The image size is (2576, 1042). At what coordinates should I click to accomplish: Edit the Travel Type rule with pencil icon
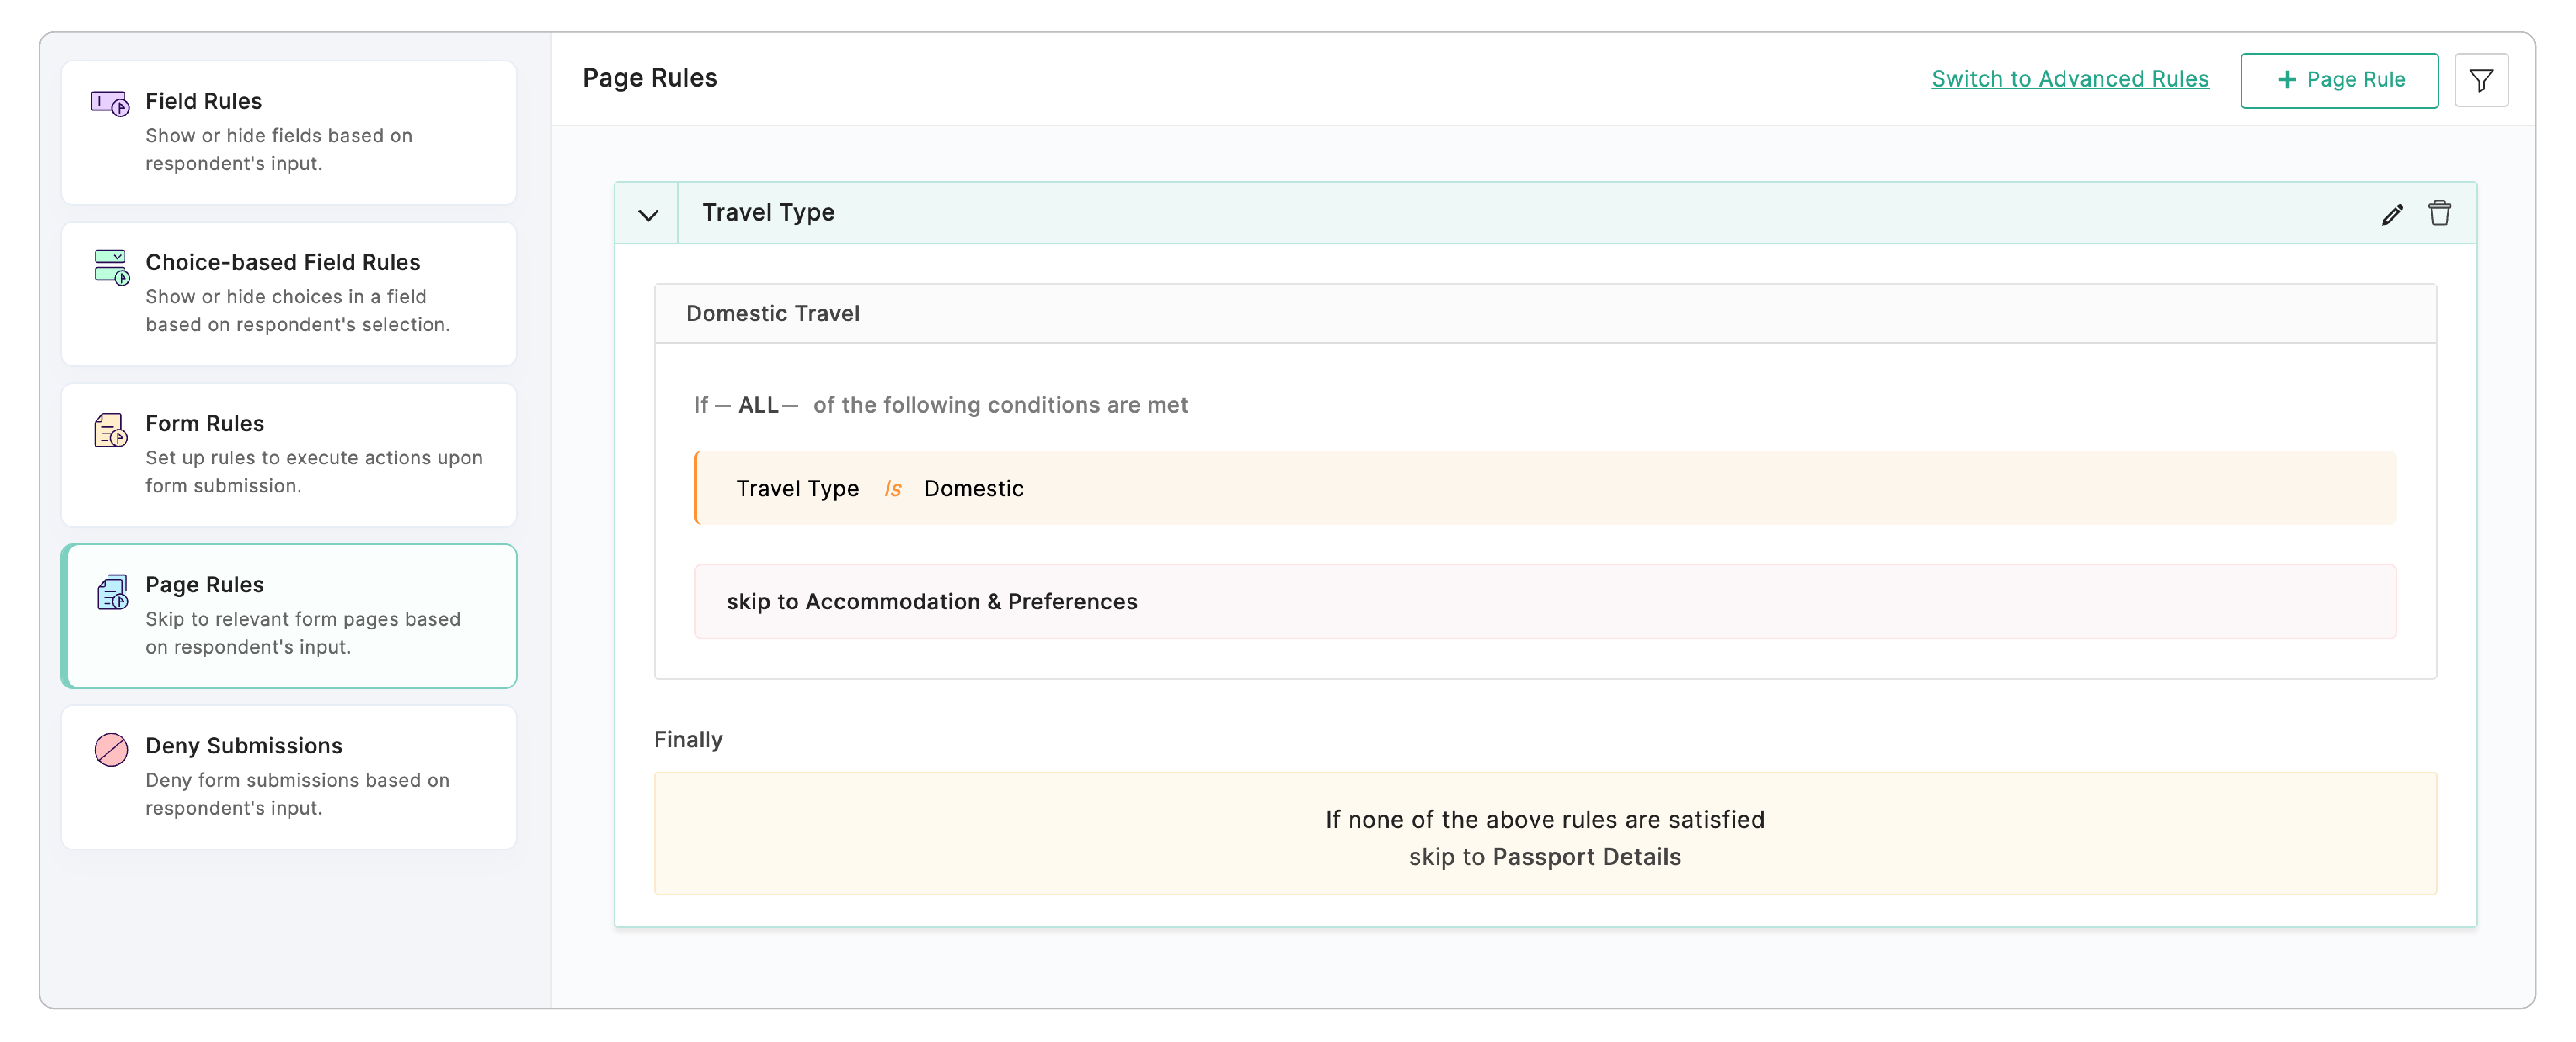(x=2392, y=213)
